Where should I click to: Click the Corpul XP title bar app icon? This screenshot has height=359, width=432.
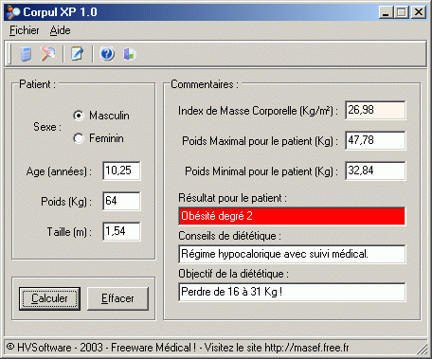[12, 12]
